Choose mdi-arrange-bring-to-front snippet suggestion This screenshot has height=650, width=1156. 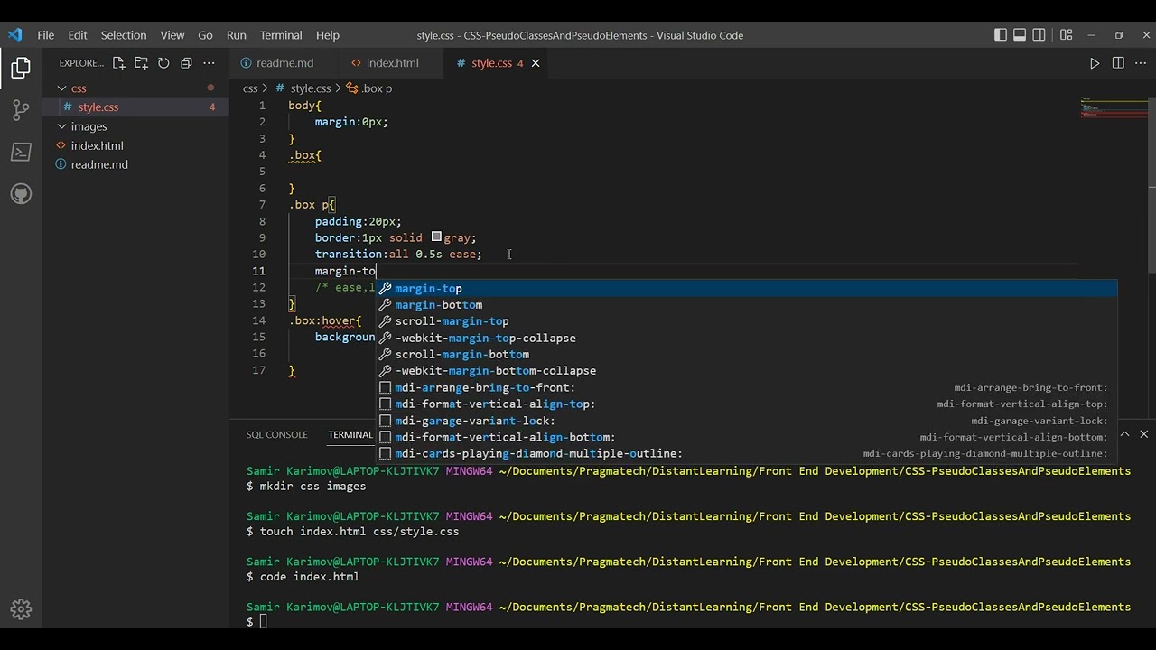point(746,387)
